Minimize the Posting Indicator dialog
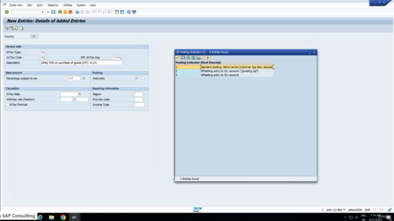394x221 pixels. tap(310, 52)
